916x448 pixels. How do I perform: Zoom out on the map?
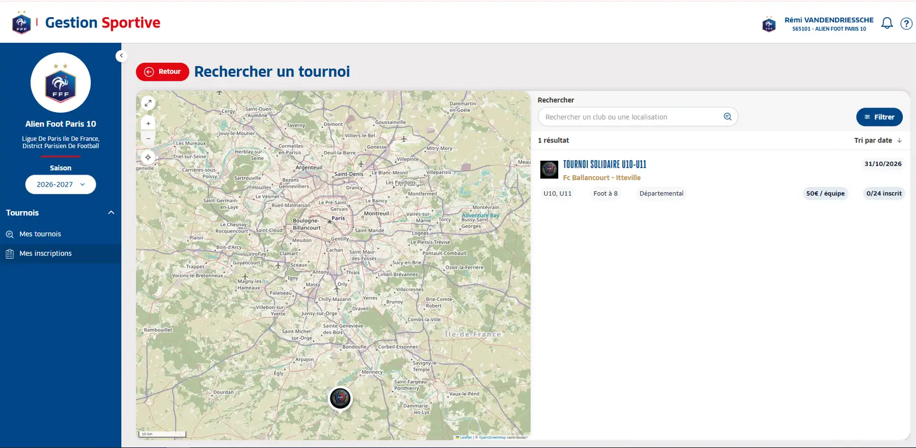pyautogui.click(x=148, y=138)
